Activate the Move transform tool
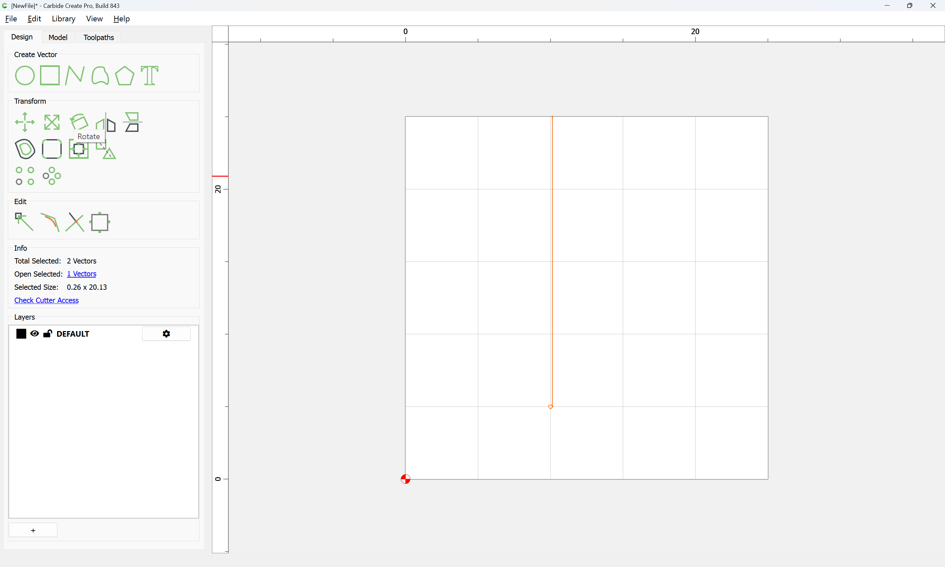Screen dimensions: 945x567 tap(25, 122)
